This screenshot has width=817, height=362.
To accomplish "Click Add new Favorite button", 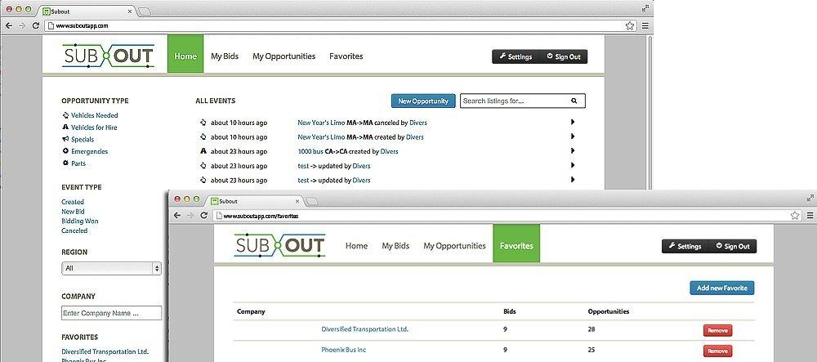I will click(x=721, y=288).
